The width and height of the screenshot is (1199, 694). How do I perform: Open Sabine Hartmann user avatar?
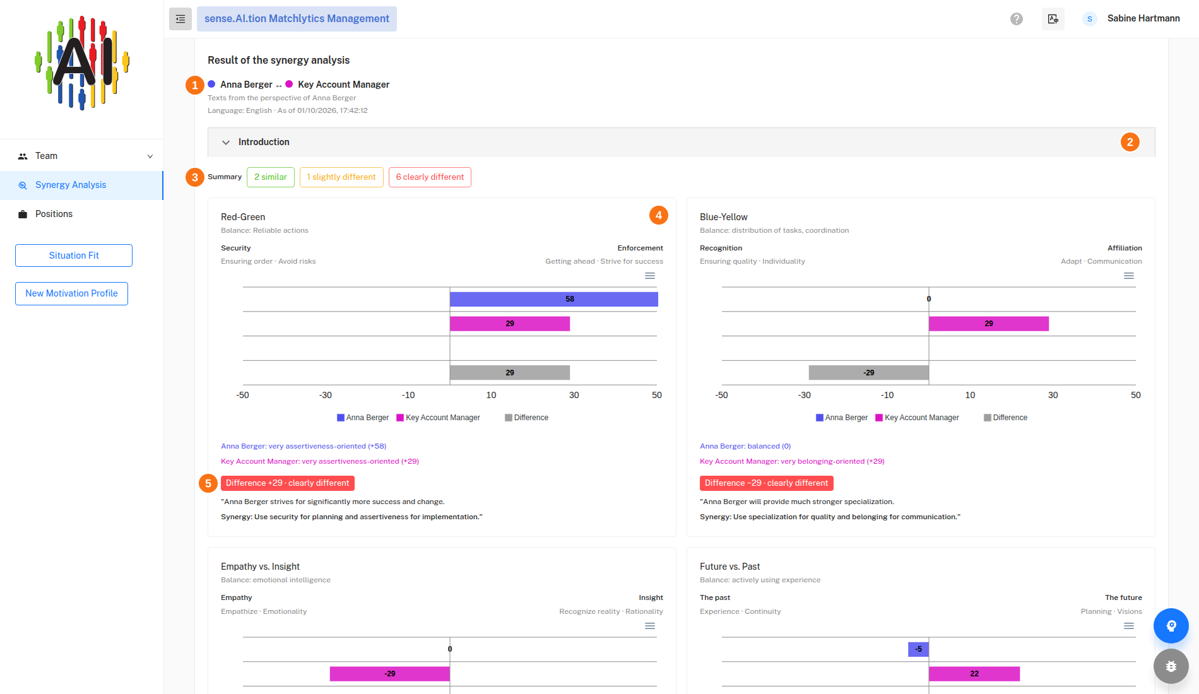coord(1089,19)
